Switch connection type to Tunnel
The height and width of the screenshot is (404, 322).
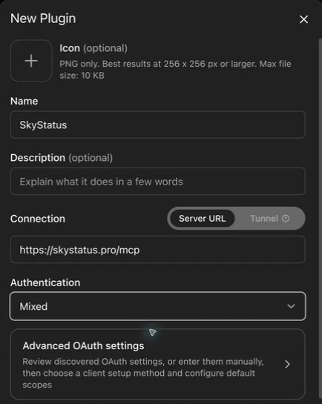(x=269, y=219)
